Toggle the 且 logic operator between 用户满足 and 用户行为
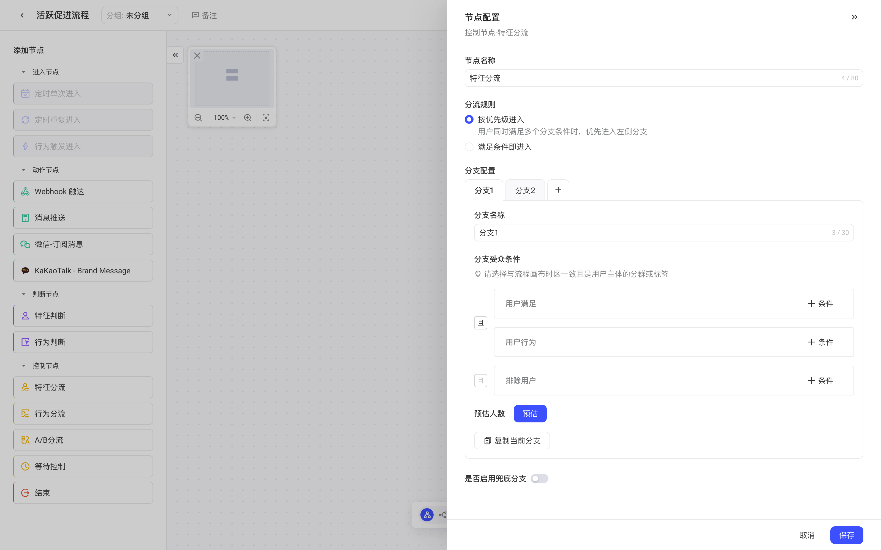This screenshot has width=881, height=550. pyautogui.click(x=480, y=323)
